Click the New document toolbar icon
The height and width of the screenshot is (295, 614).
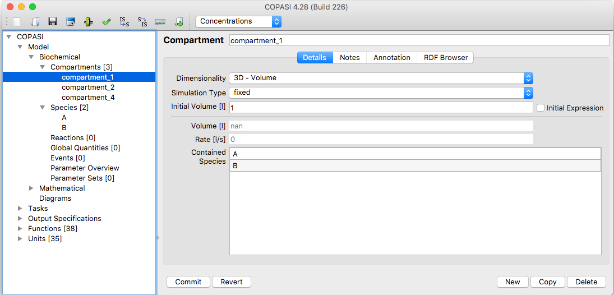tap(16, 21)
